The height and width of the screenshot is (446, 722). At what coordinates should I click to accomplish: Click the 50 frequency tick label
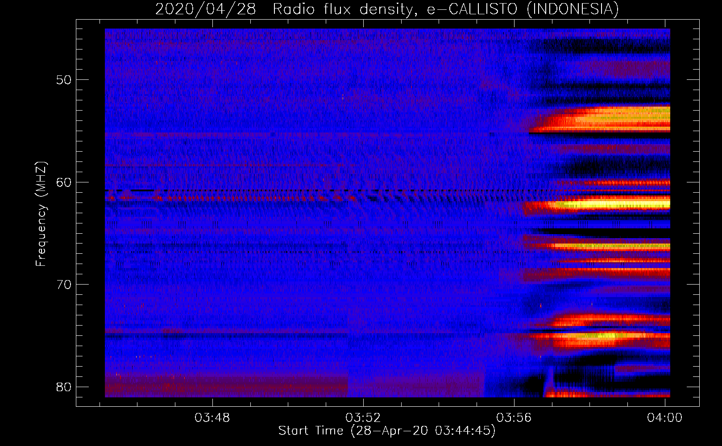(x=64, y=80)
